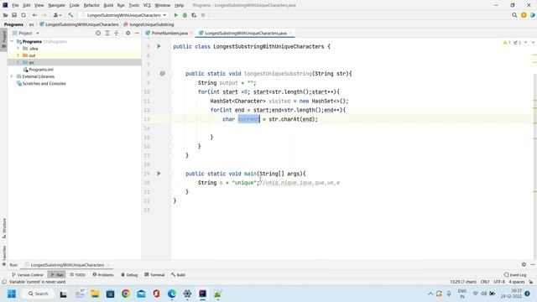Click the run gutter icon beside class declaration
The image size is (537, 302).
pyautogui.click(x=159, y=46)
